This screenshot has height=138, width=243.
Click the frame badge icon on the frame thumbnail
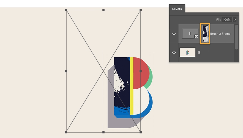click(197, 37)
